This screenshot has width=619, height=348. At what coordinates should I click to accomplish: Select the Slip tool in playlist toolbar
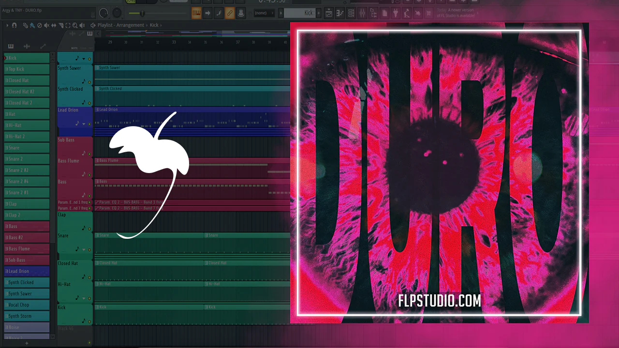coord(54,25)
